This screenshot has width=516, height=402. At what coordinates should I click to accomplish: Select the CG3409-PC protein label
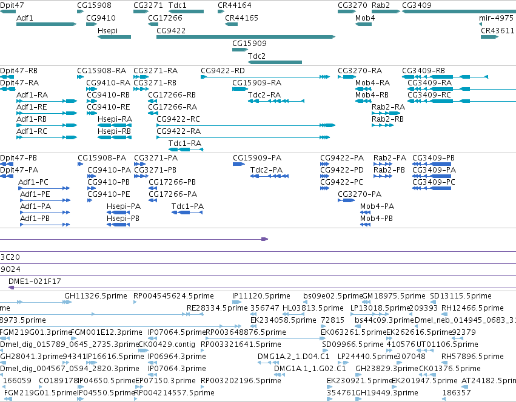click(434, 182)
